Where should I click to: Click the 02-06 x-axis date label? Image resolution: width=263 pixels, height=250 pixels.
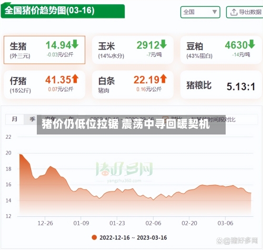click(x=153, y=223)
